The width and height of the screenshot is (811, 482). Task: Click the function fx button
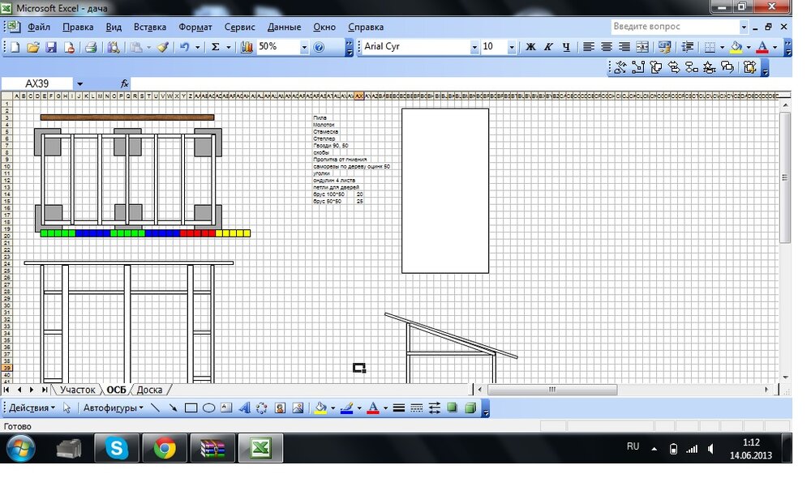coord(124,83)
